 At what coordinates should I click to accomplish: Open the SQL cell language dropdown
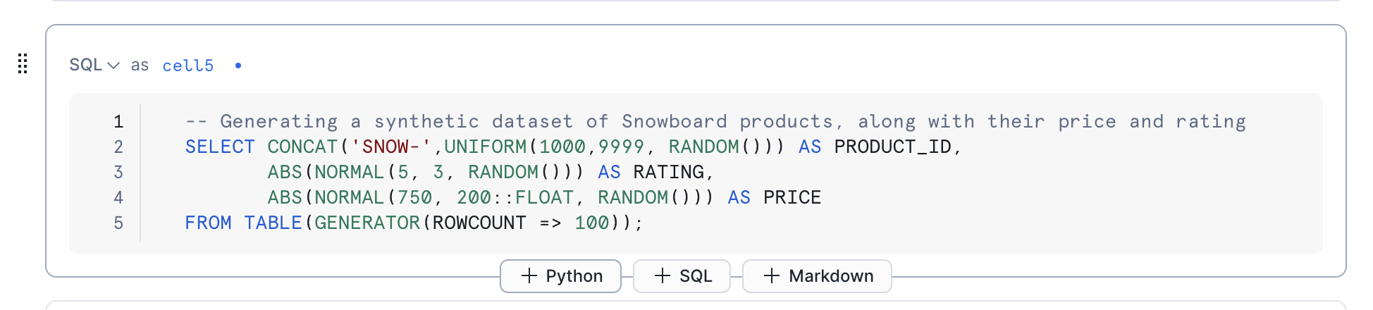(x=94, y=65)
